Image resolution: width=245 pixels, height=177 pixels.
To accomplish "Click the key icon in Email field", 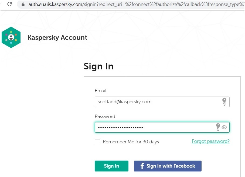I will [224, 102].
